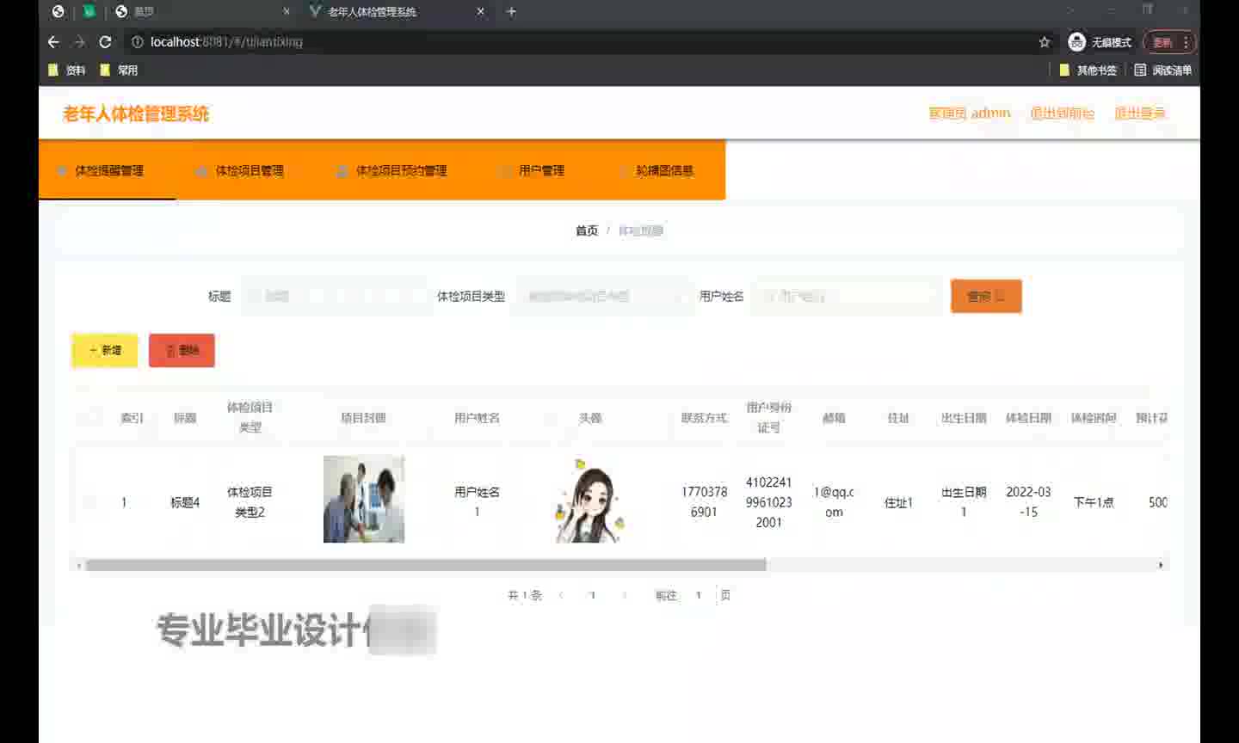
Task: Go to the previous page with the pagination arrow
Action: click(561, 595)
